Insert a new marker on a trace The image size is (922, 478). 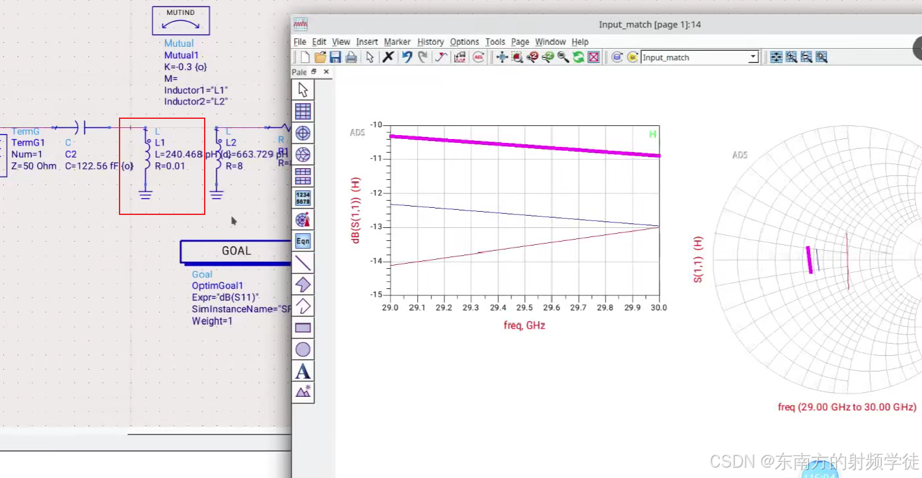tap(441, 57)
